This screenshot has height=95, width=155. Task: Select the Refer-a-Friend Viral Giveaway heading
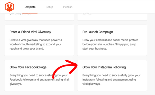point(30,32)
